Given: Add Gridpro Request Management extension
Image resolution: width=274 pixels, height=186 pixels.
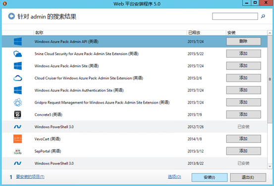Looking at the screenshot, I should pyautogui.click(x=244, y=102).
